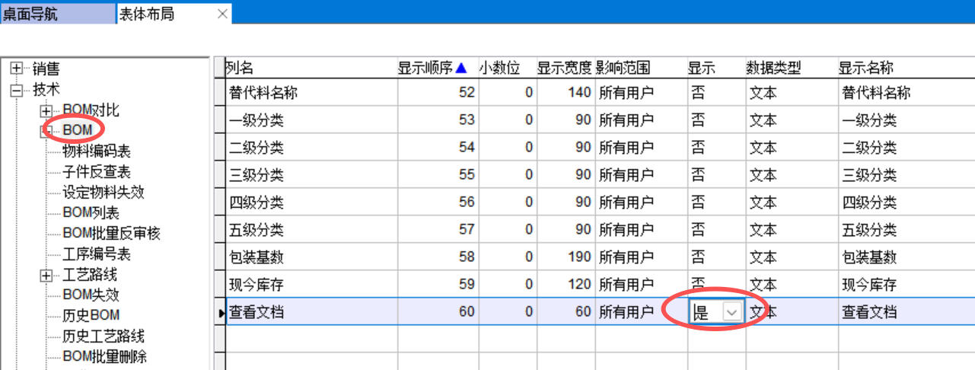Click the 显示宽度 cell for 包装基数
The height and width of the screenshot is (370, 975).
565,257
